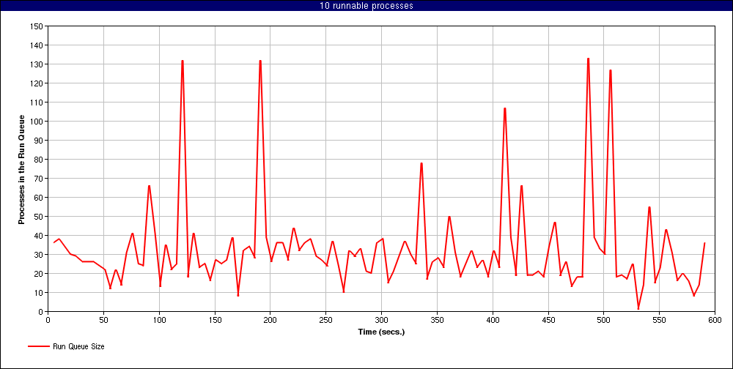The image size is (733, 369).
Task: Click the 78-process peak near 335 seconds
Action: pos(421,163)
